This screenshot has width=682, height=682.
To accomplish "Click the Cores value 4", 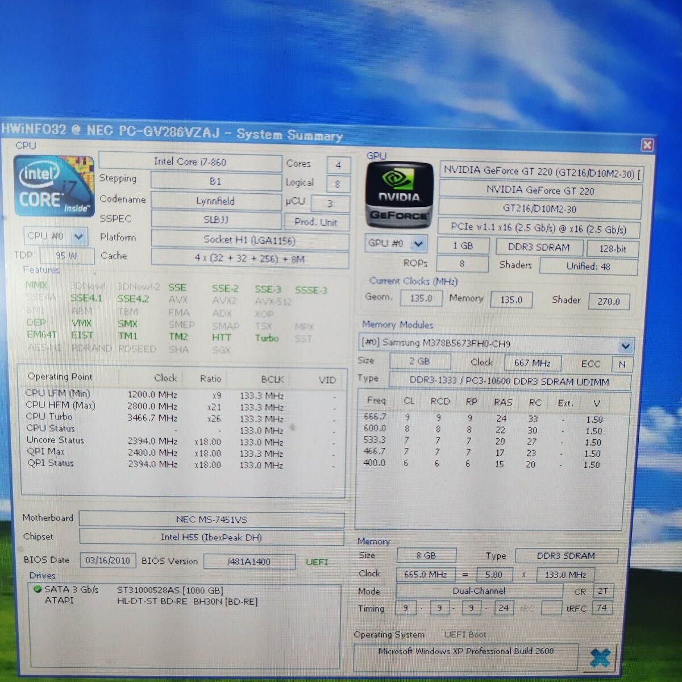I will point(338,165).
